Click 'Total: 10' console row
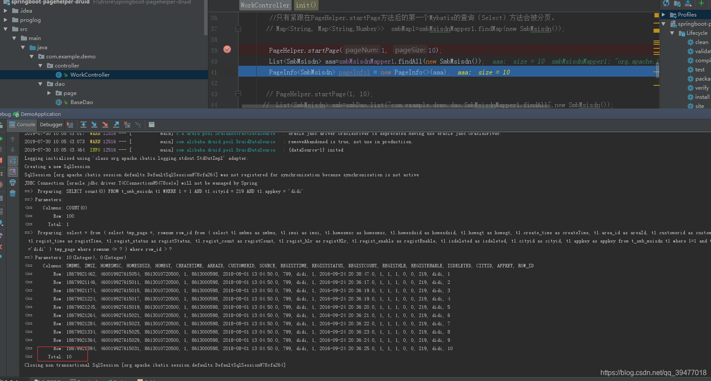 point(60,357)
